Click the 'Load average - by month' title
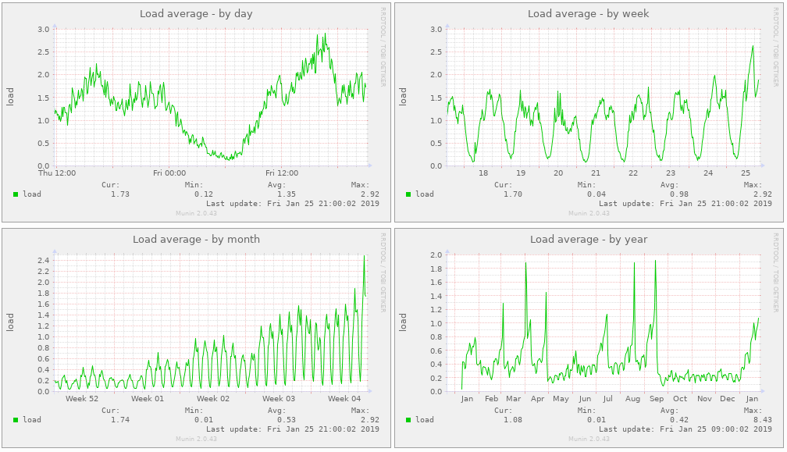The width and height of the screenshot is (787, 452). (196, 240)
